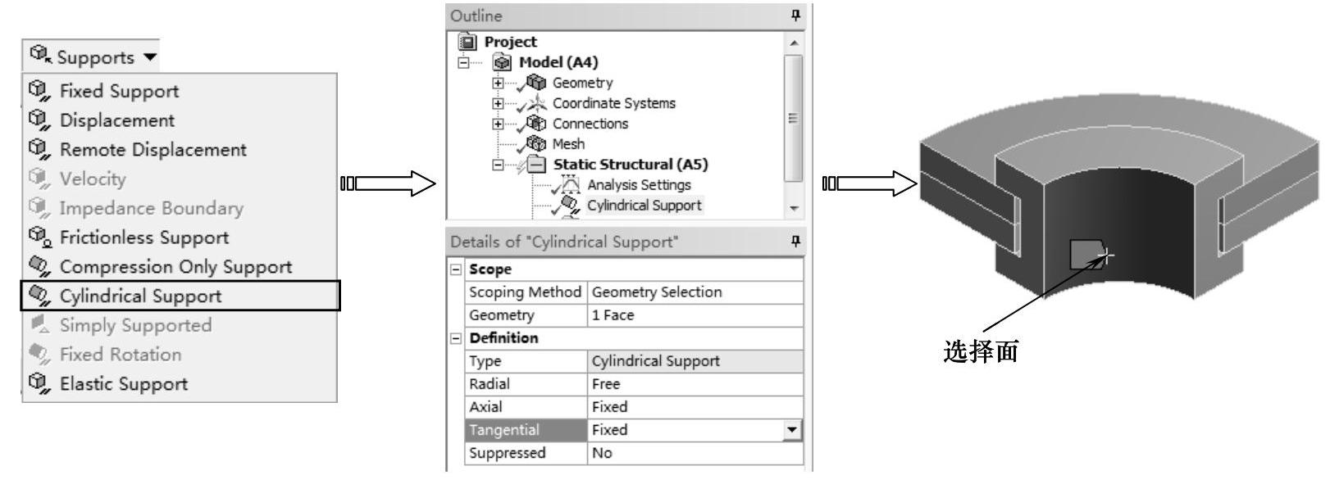This screenshot has height=484, width=1330.
Task: Choose Remote Displacement from menu
Action: tap(153, 150)
